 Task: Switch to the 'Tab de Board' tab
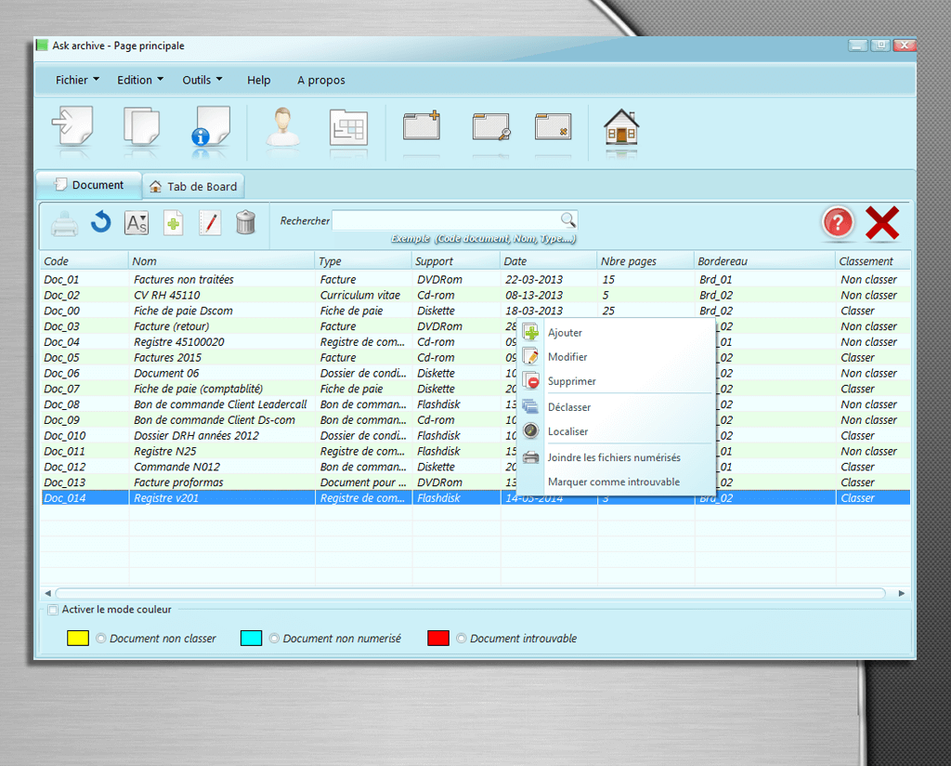click(193, 186)
